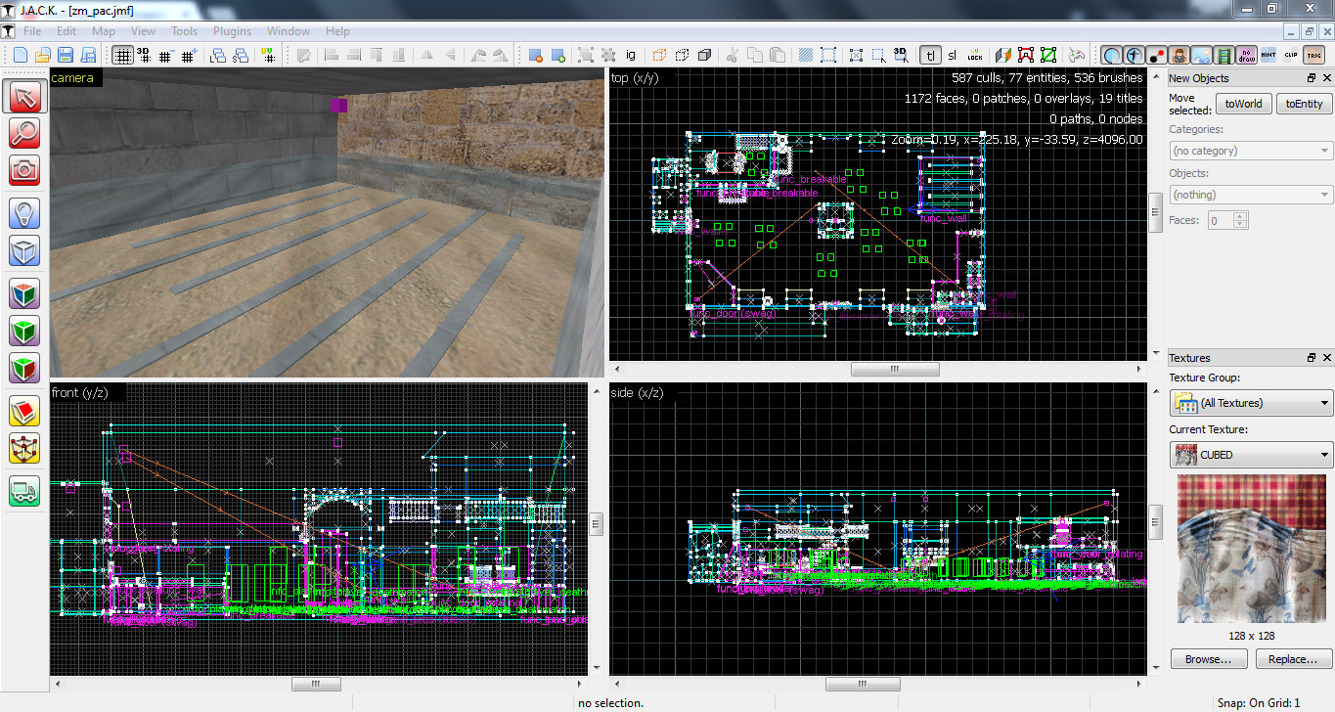
Task: Click the Save file toolbar icon
Action: (65, 55)
